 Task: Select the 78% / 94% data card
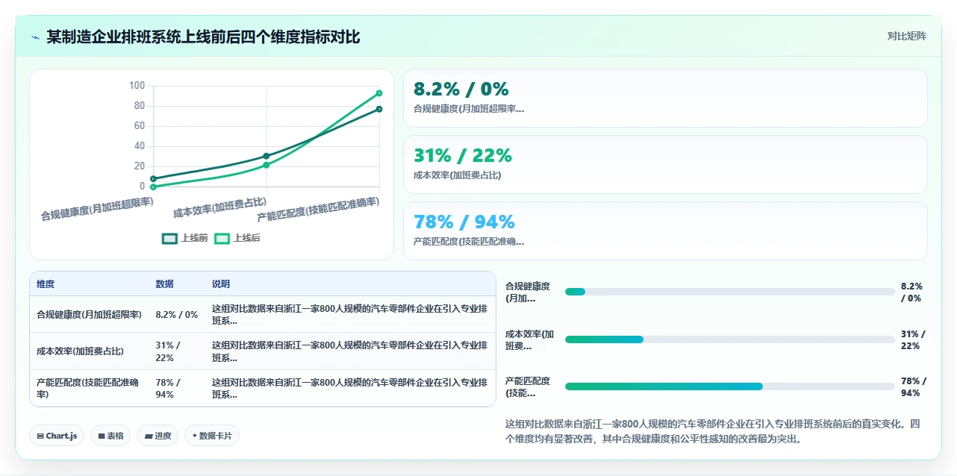click(x=665, y=231)
